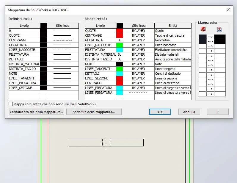Click first DXF color cell in Mappa colori
This screenshot has width=237, height=183.
220,37
